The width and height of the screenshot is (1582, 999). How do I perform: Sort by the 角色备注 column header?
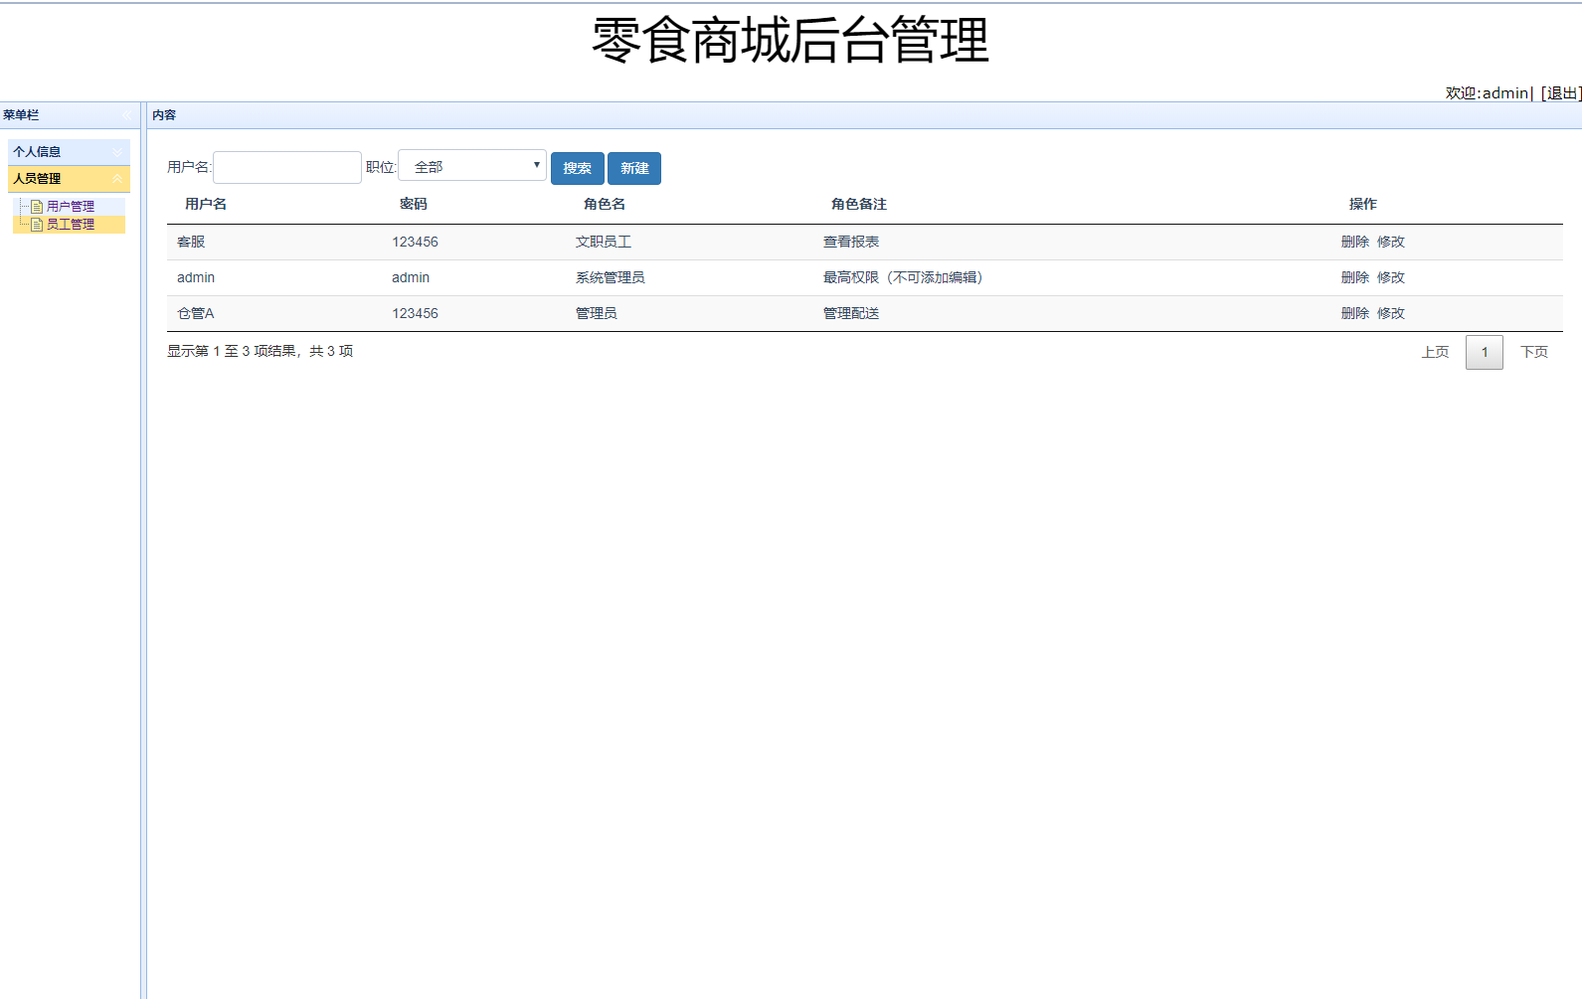(859, 204)
